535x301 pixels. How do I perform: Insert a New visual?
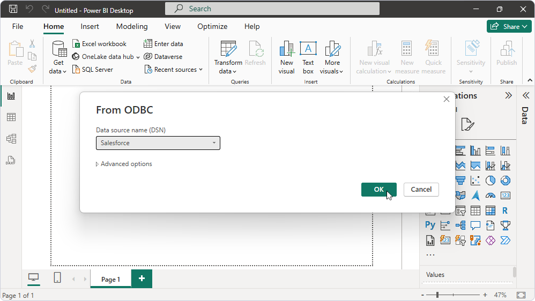pyautogui.click(x=287, y=57)
